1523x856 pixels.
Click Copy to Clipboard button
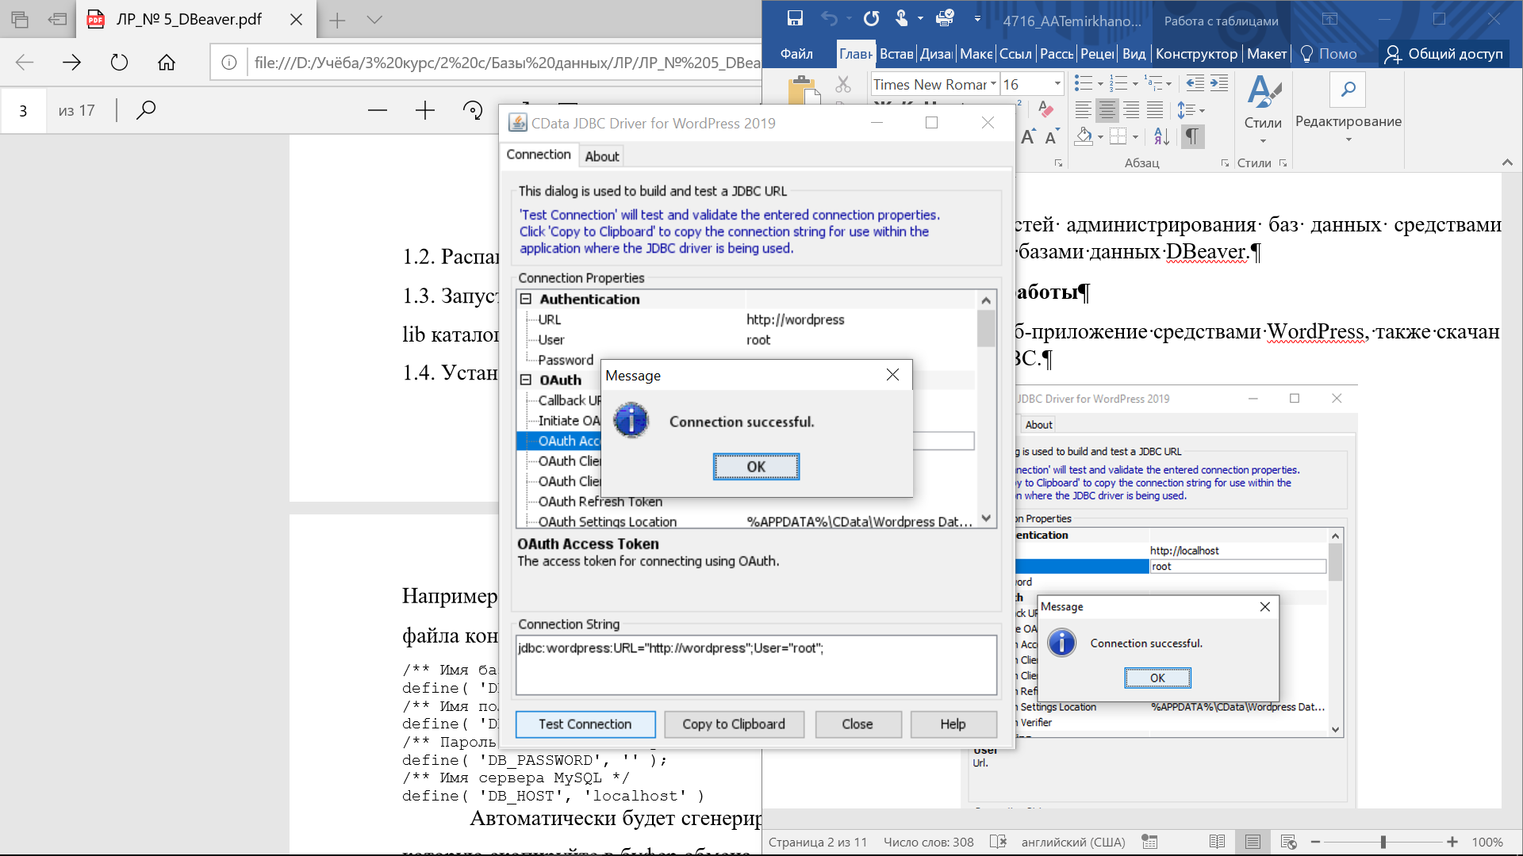pos(734,724)
